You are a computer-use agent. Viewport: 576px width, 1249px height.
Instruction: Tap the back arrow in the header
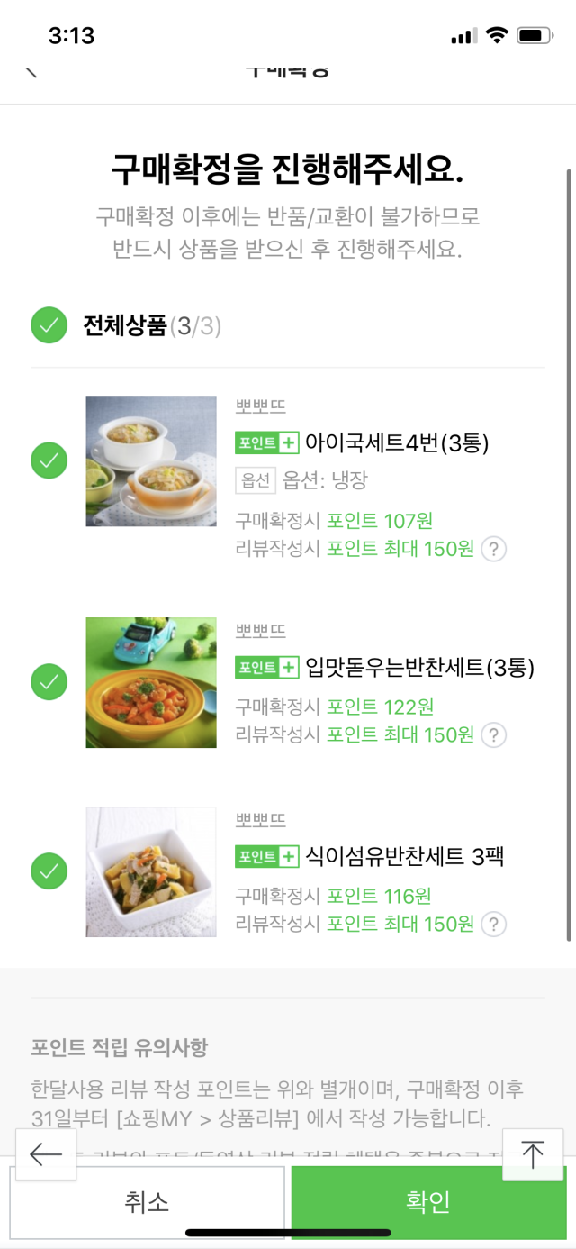[31, 71]
